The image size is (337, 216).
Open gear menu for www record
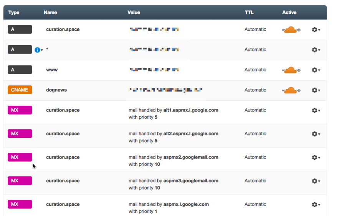316,70
